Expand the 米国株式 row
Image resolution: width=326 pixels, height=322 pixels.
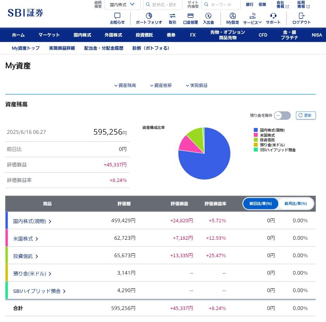tap(25, 239)
